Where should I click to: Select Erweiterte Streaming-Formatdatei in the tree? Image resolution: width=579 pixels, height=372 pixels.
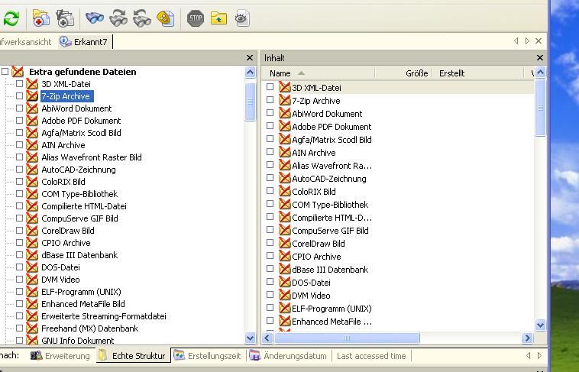104,315
